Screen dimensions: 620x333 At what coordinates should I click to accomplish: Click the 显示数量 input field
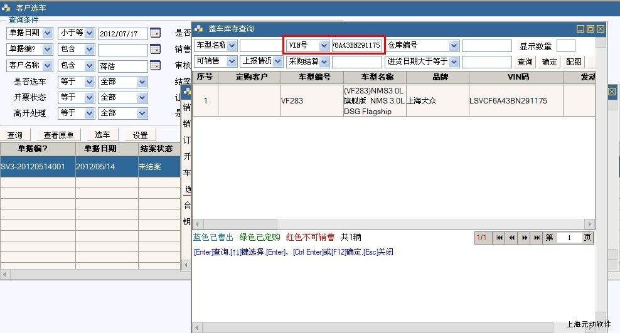click(565, 46)
